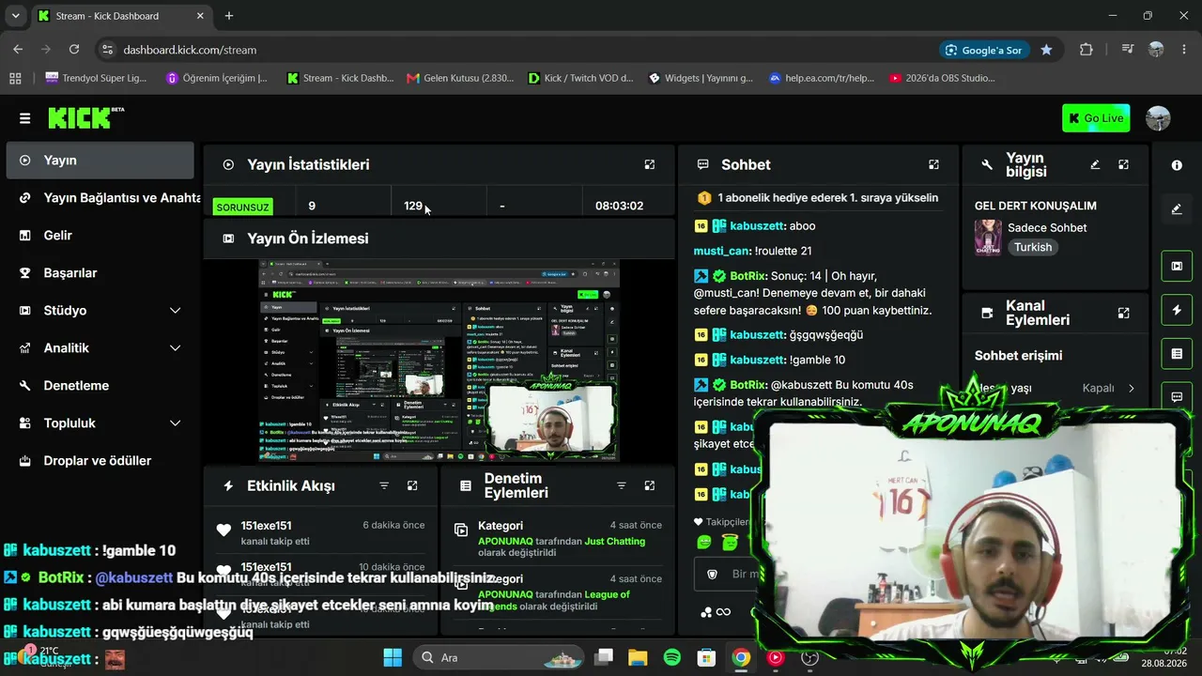Click musti_can username in Sohbet chat

(x=721, y=251)
